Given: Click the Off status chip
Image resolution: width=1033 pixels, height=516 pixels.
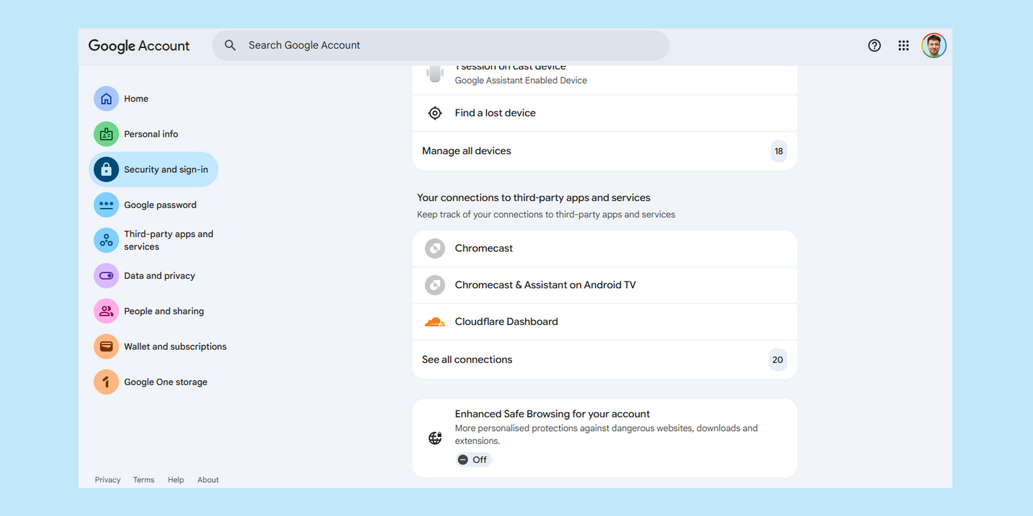Looking at the screenshot, I should [x=473, y=460].
